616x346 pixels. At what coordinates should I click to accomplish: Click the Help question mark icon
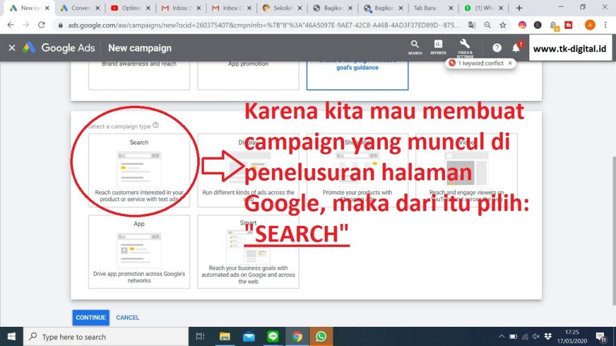coord(497,48)
